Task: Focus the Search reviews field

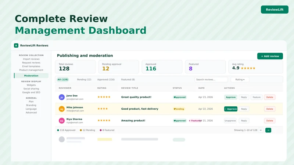Action: [211, 80]
